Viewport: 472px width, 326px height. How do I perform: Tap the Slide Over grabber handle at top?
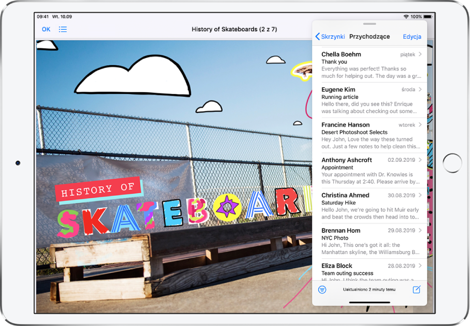coord(370,24)
